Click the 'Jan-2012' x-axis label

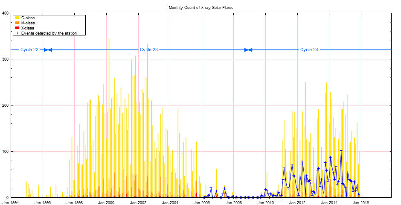pos(297,202)
